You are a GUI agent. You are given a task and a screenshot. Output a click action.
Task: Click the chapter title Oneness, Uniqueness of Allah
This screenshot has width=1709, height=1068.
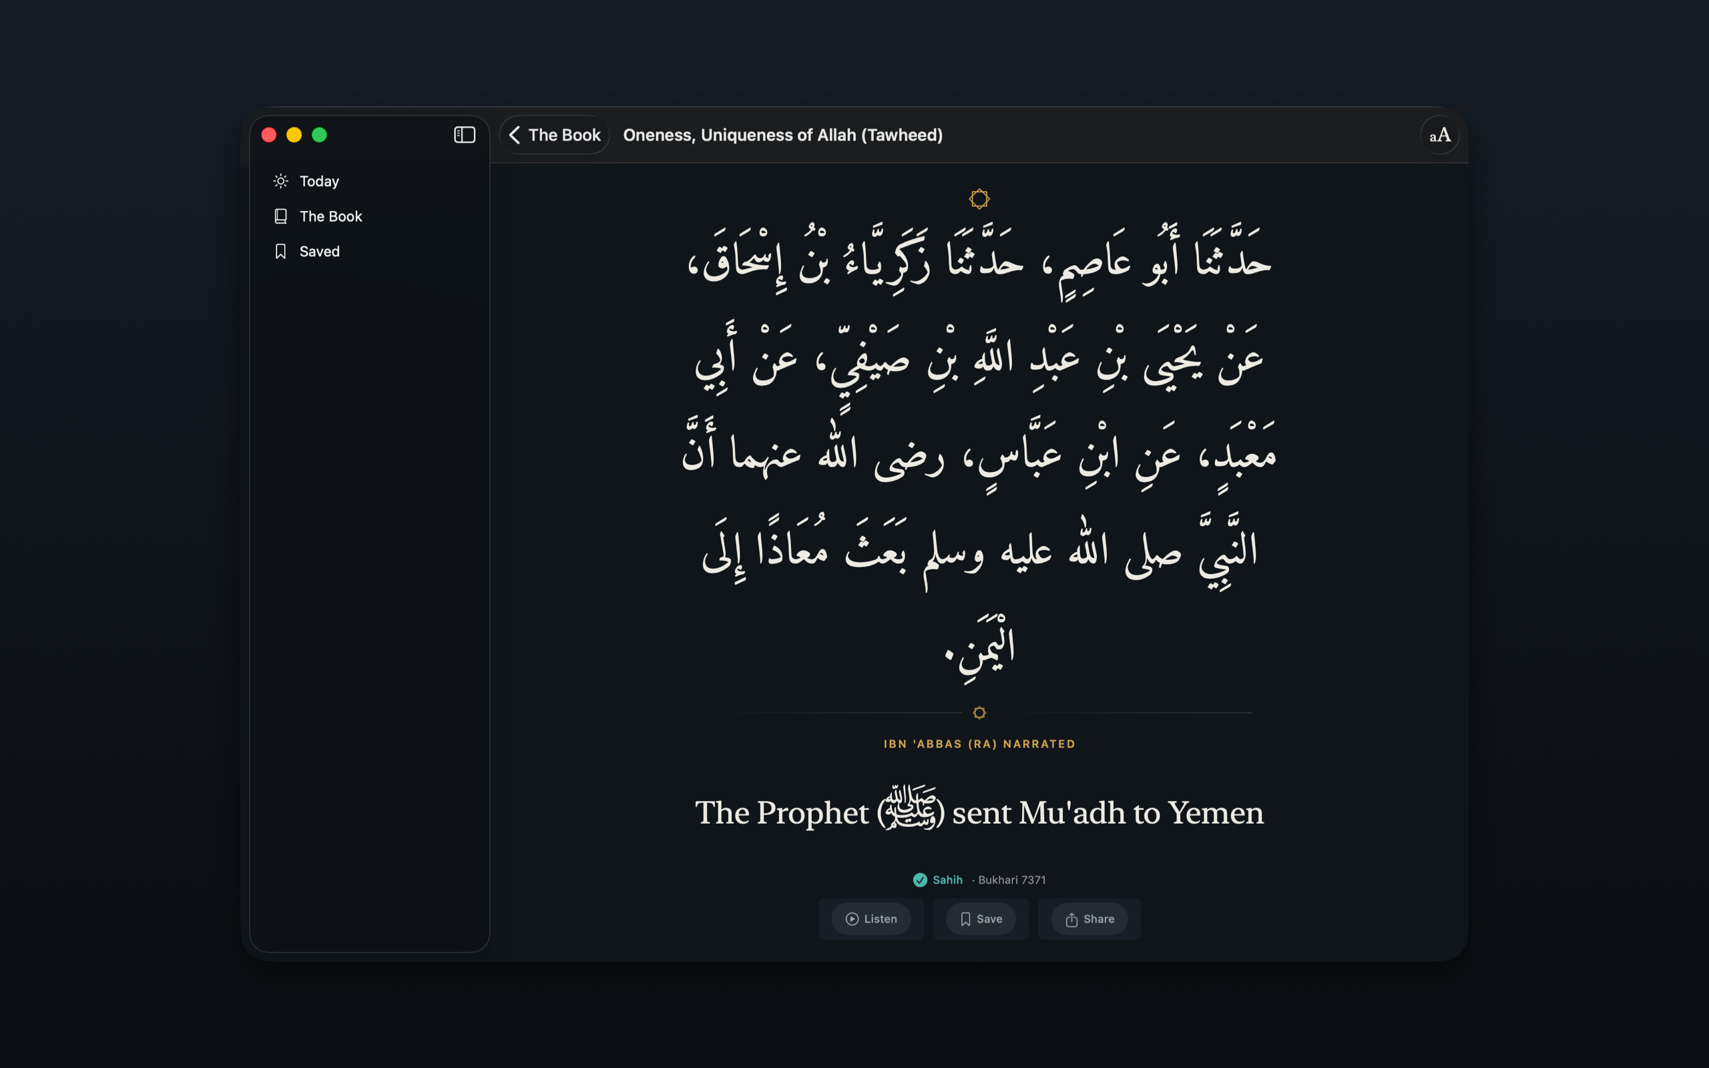[782, 135]
